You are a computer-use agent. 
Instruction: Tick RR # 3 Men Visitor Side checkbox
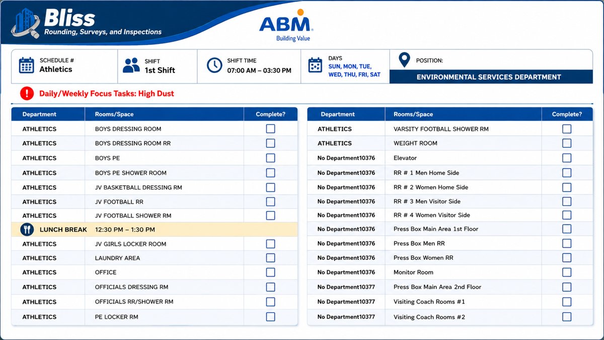(x=567, y=201)
